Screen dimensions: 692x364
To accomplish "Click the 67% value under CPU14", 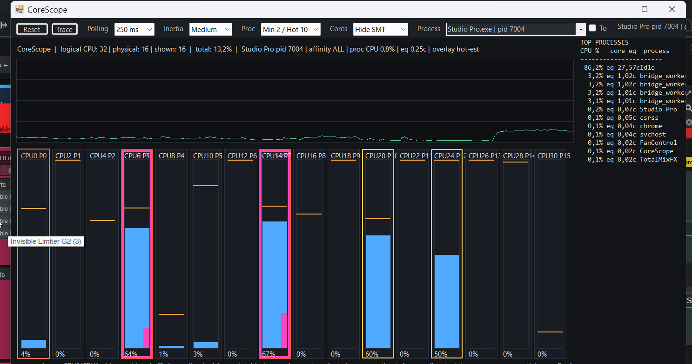I will coord(269,354).
